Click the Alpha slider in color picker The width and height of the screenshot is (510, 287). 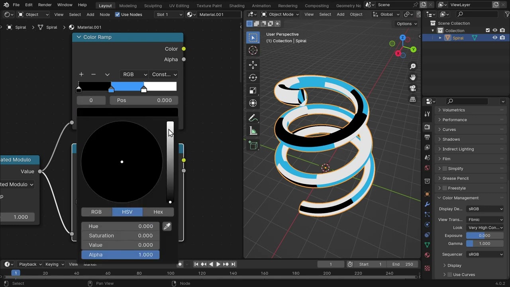(120, 255)
